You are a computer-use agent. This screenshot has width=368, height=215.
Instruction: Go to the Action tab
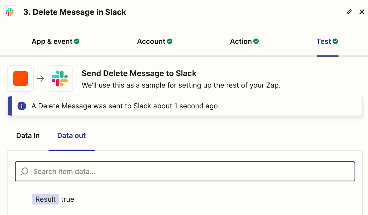coord(241,41)
